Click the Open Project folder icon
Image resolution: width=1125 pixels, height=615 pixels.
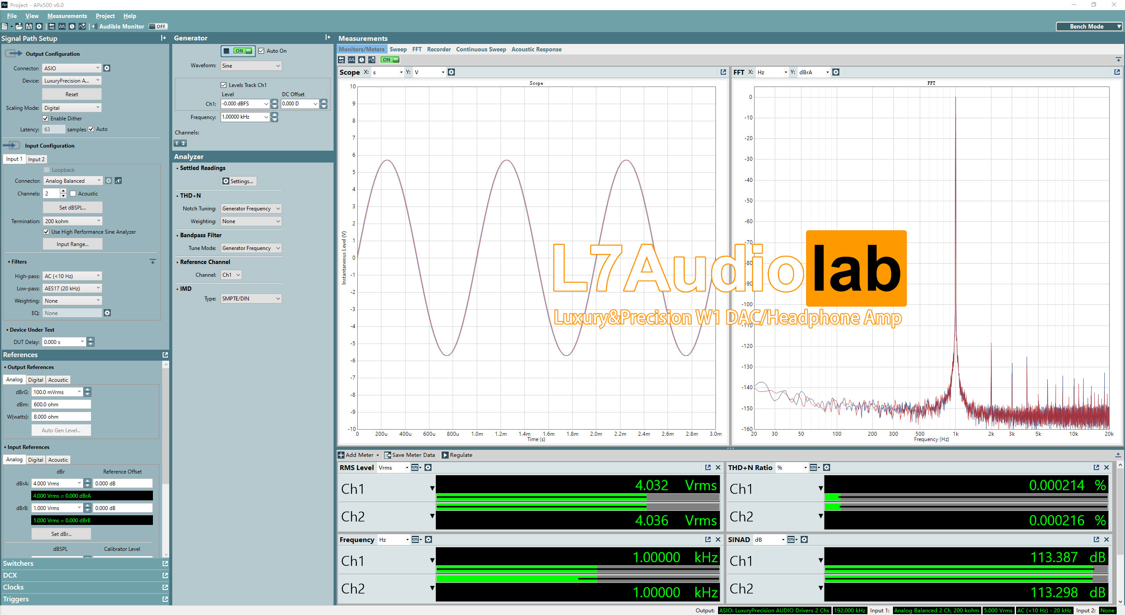pyautogui.click(x=19, y=26)
